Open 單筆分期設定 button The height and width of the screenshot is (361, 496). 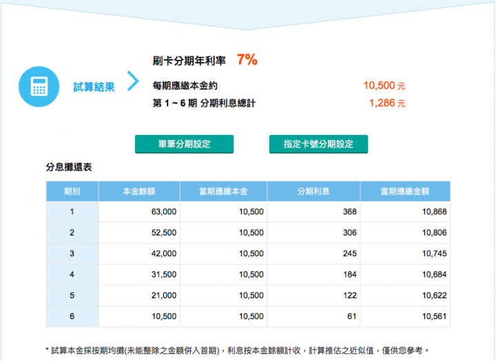(184, 144)
